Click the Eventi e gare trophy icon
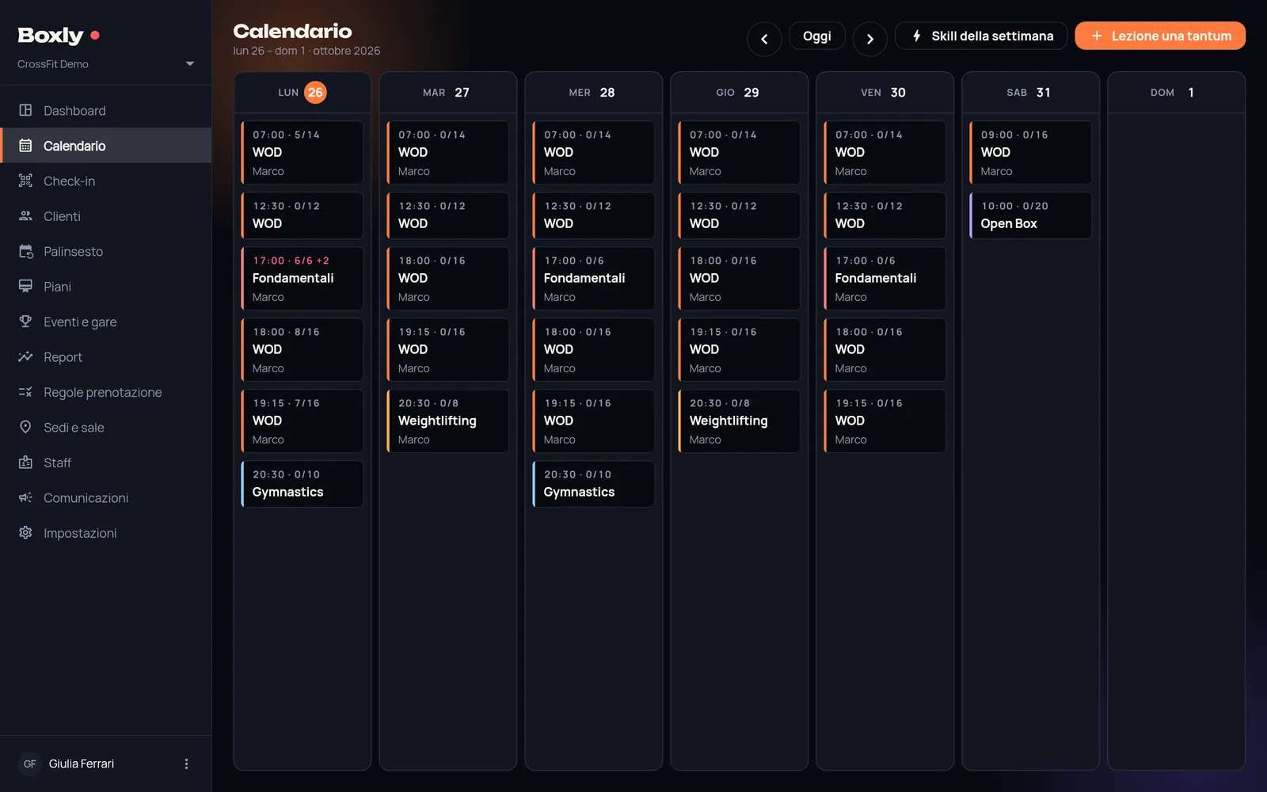 pos(25,322)
